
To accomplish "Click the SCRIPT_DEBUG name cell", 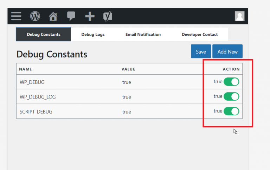I will click(x=36, y=111).
